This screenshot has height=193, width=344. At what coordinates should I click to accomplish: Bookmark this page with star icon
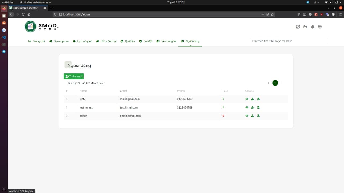(272, 14)
